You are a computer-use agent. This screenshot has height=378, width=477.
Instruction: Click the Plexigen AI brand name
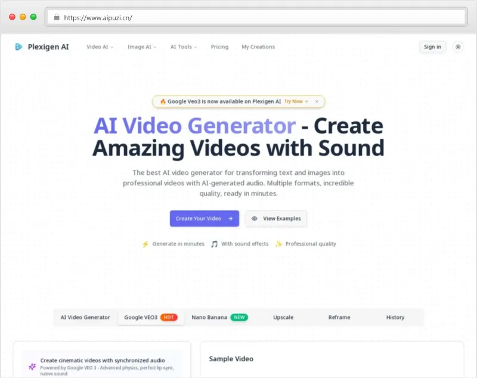(48, 47)
